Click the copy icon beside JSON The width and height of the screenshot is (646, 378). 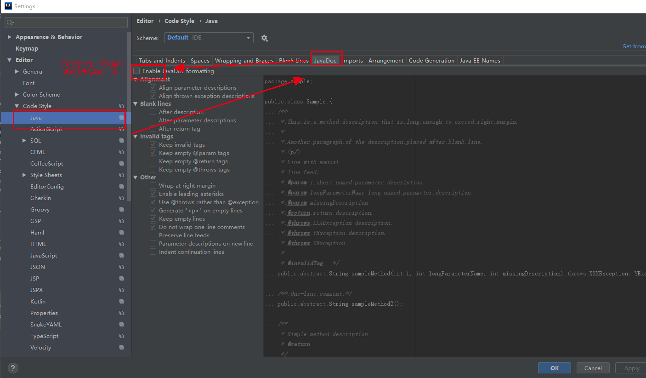coord(121,267)
